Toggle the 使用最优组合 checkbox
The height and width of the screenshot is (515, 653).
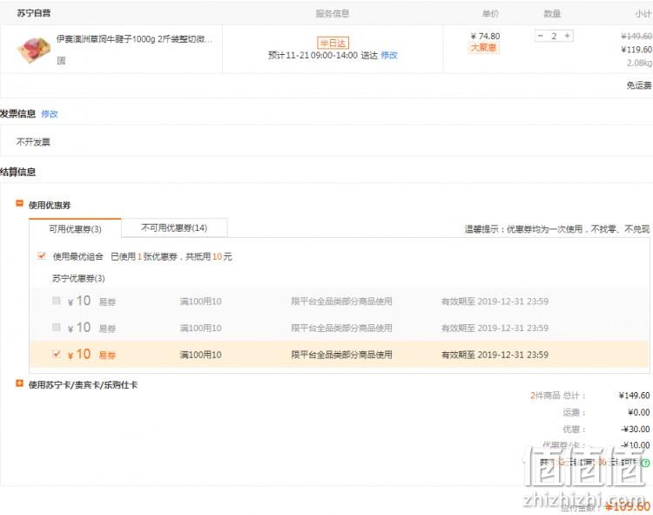[x=41, y=255]
